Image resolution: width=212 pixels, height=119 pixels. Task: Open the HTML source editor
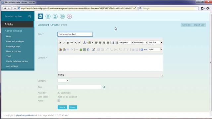click(x=145, y=50)
